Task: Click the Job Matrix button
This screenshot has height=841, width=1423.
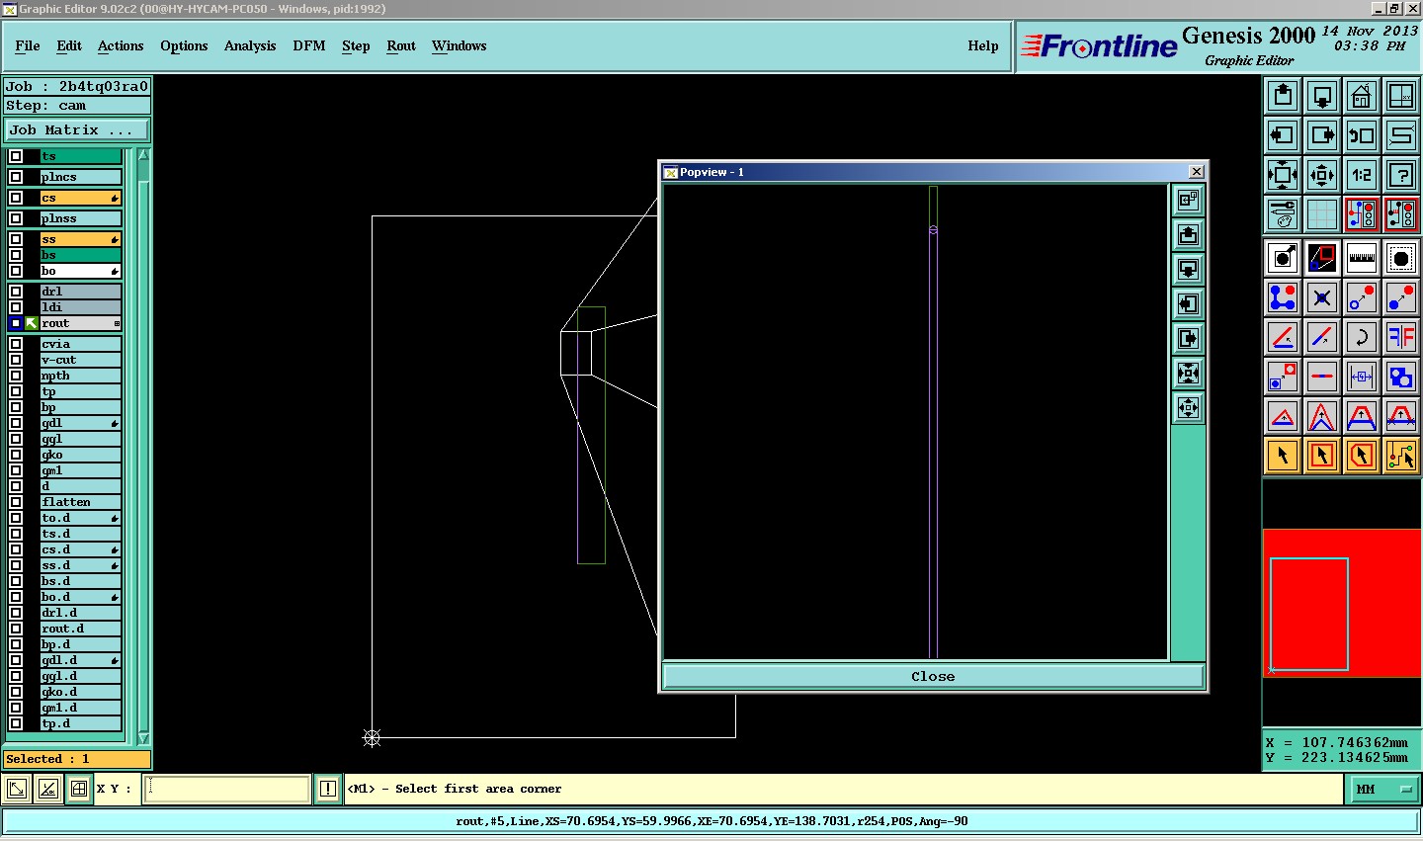Action: (77, 129)
